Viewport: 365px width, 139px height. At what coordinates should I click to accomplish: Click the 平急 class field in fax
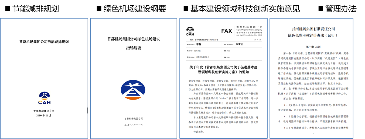199,44
